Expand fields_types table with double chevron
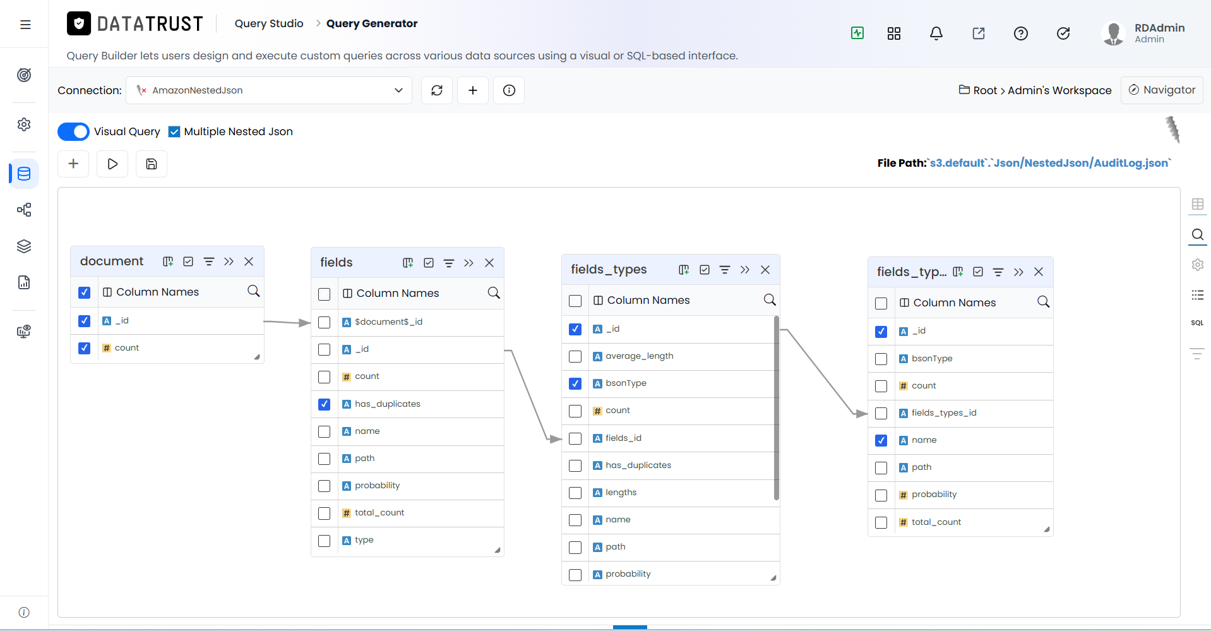Screen dimensions: 1211x631 coord(745,270)
